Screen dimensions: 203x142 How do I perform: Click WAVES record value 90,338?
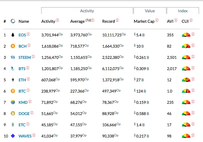108,136
